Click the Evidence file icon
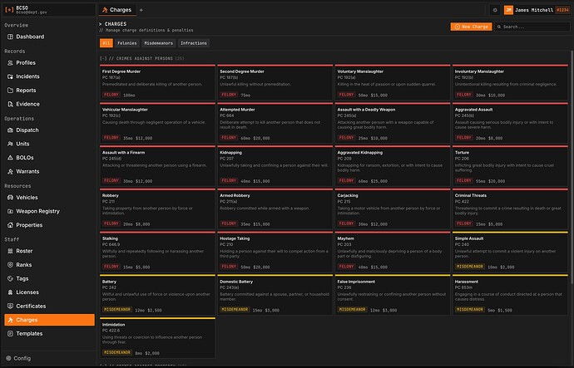574x368 pixels. tap(10, 104)
